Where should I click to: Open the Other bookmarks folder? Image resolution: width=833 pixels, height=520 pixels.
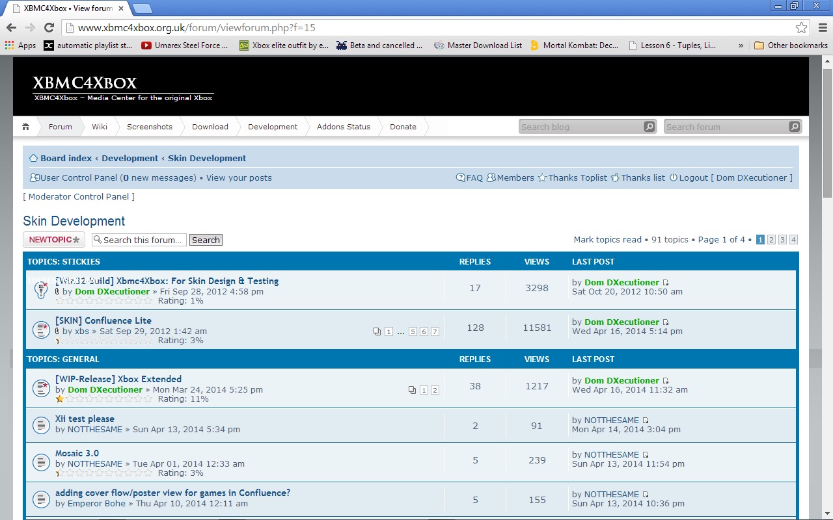pyautogui.click(x=791, y=45)
